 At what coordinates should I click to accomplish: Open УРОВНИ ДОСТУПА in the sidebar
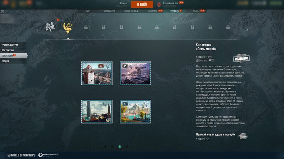tap(13, 45)
